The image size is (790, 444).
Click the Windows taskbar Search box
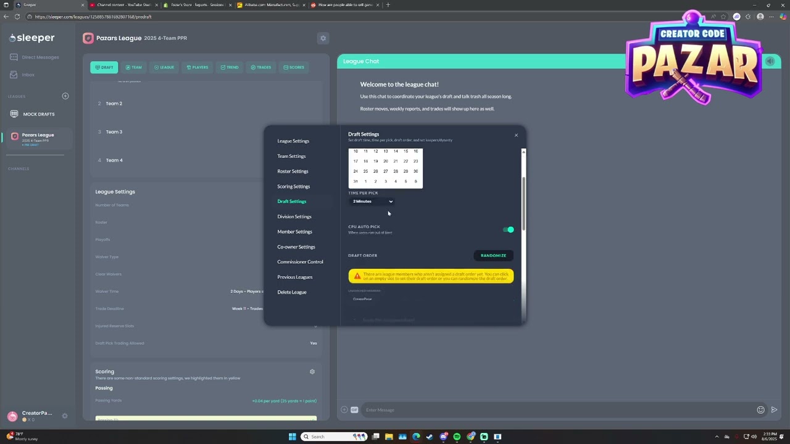coord(333,437)
